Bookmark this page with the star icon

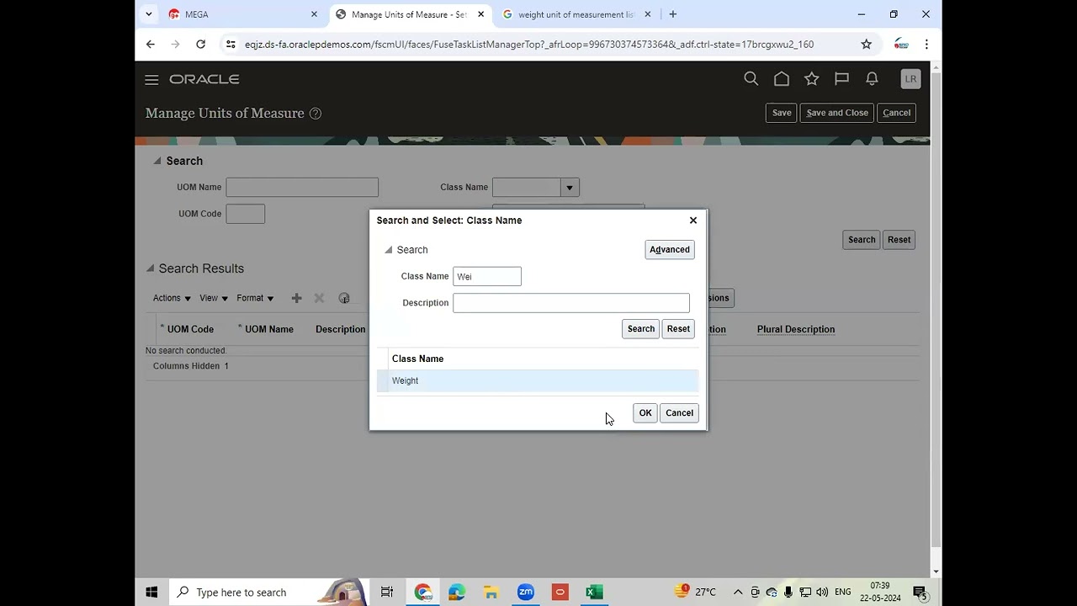click(x=866, y=44)
